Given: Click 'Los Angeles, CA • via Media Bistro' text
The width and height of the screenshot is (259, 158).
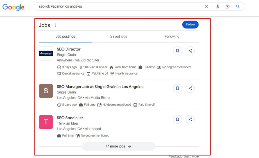Looking at the screenshot, I should [x=83, y=98].
